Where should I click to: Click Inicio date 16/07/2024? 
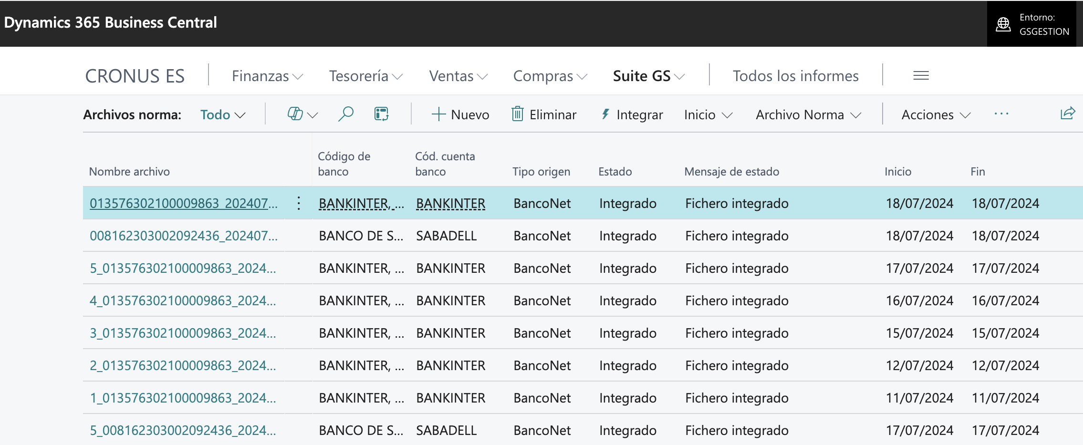[x=919, y=300]
